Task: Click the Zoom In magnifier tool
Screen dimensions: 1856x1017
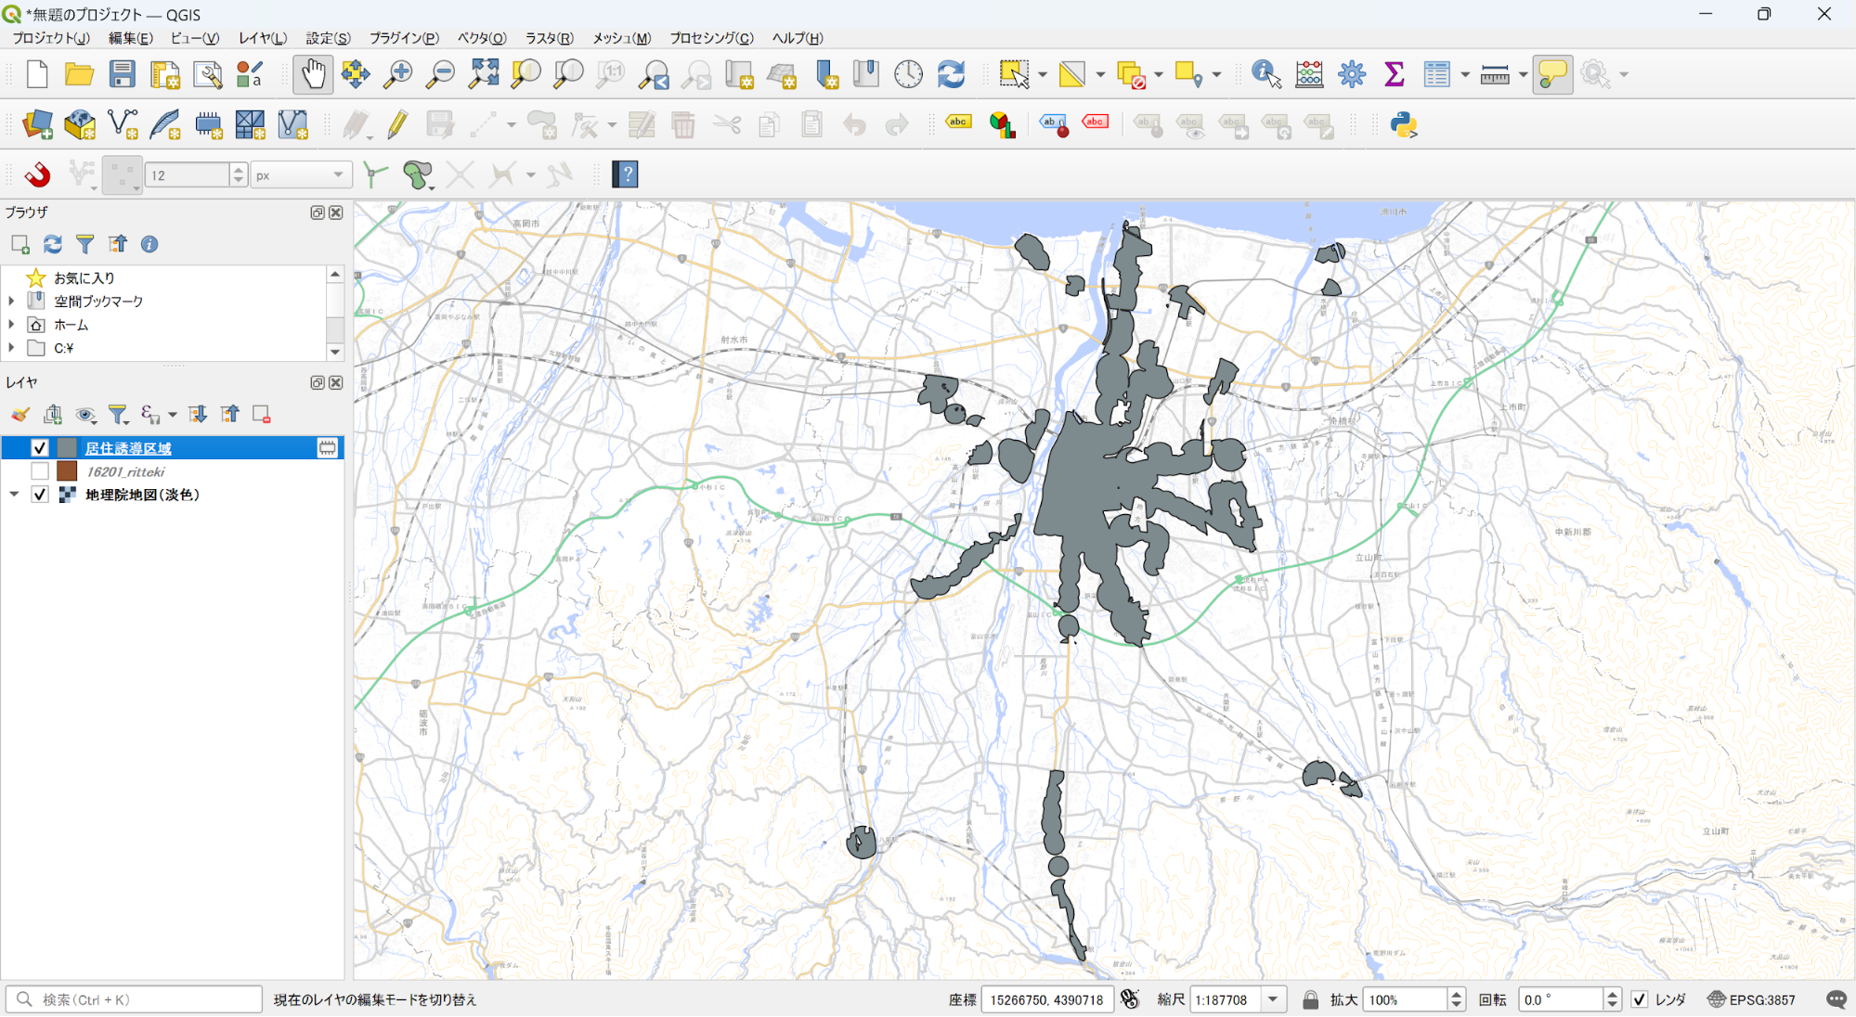Action: [x=398, y=74]
